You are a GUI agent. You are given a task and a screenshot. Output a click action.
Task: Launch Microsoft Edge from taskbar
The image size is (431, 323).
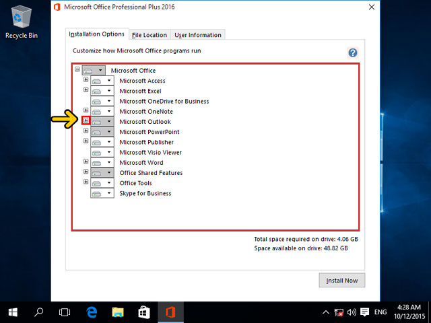(x=92, y=312)
